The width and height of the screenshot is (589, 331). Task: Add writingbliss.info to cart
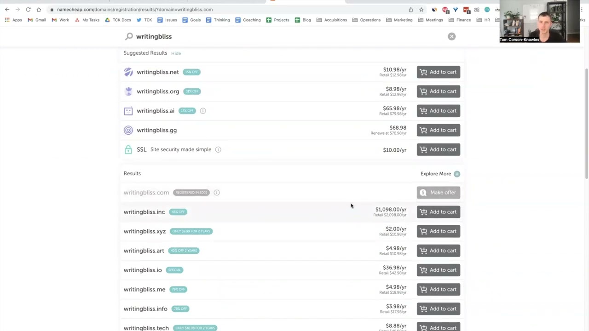tap(438, 308)
